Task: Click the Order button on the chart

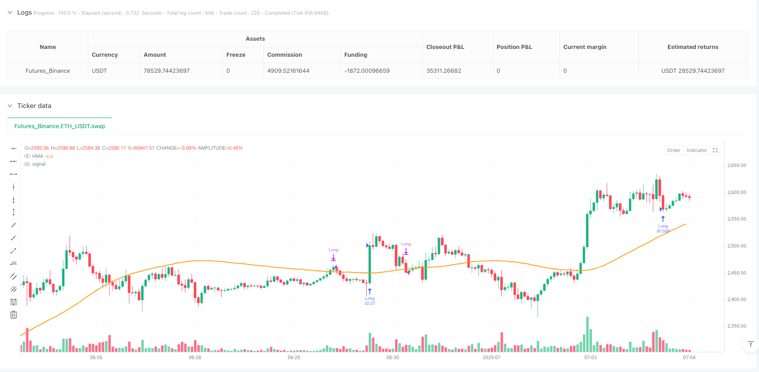Action: pyautogui.click(x=673, y=150)
